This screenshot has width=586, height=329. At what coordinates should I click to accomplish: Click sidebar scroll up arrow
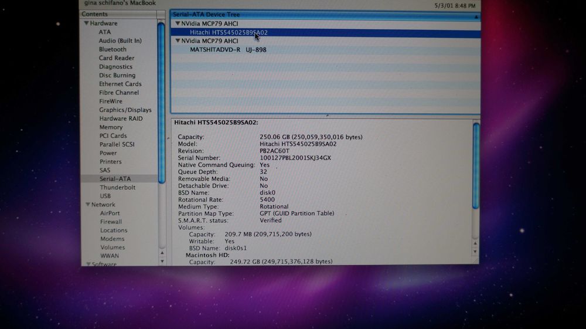(162, 253)
